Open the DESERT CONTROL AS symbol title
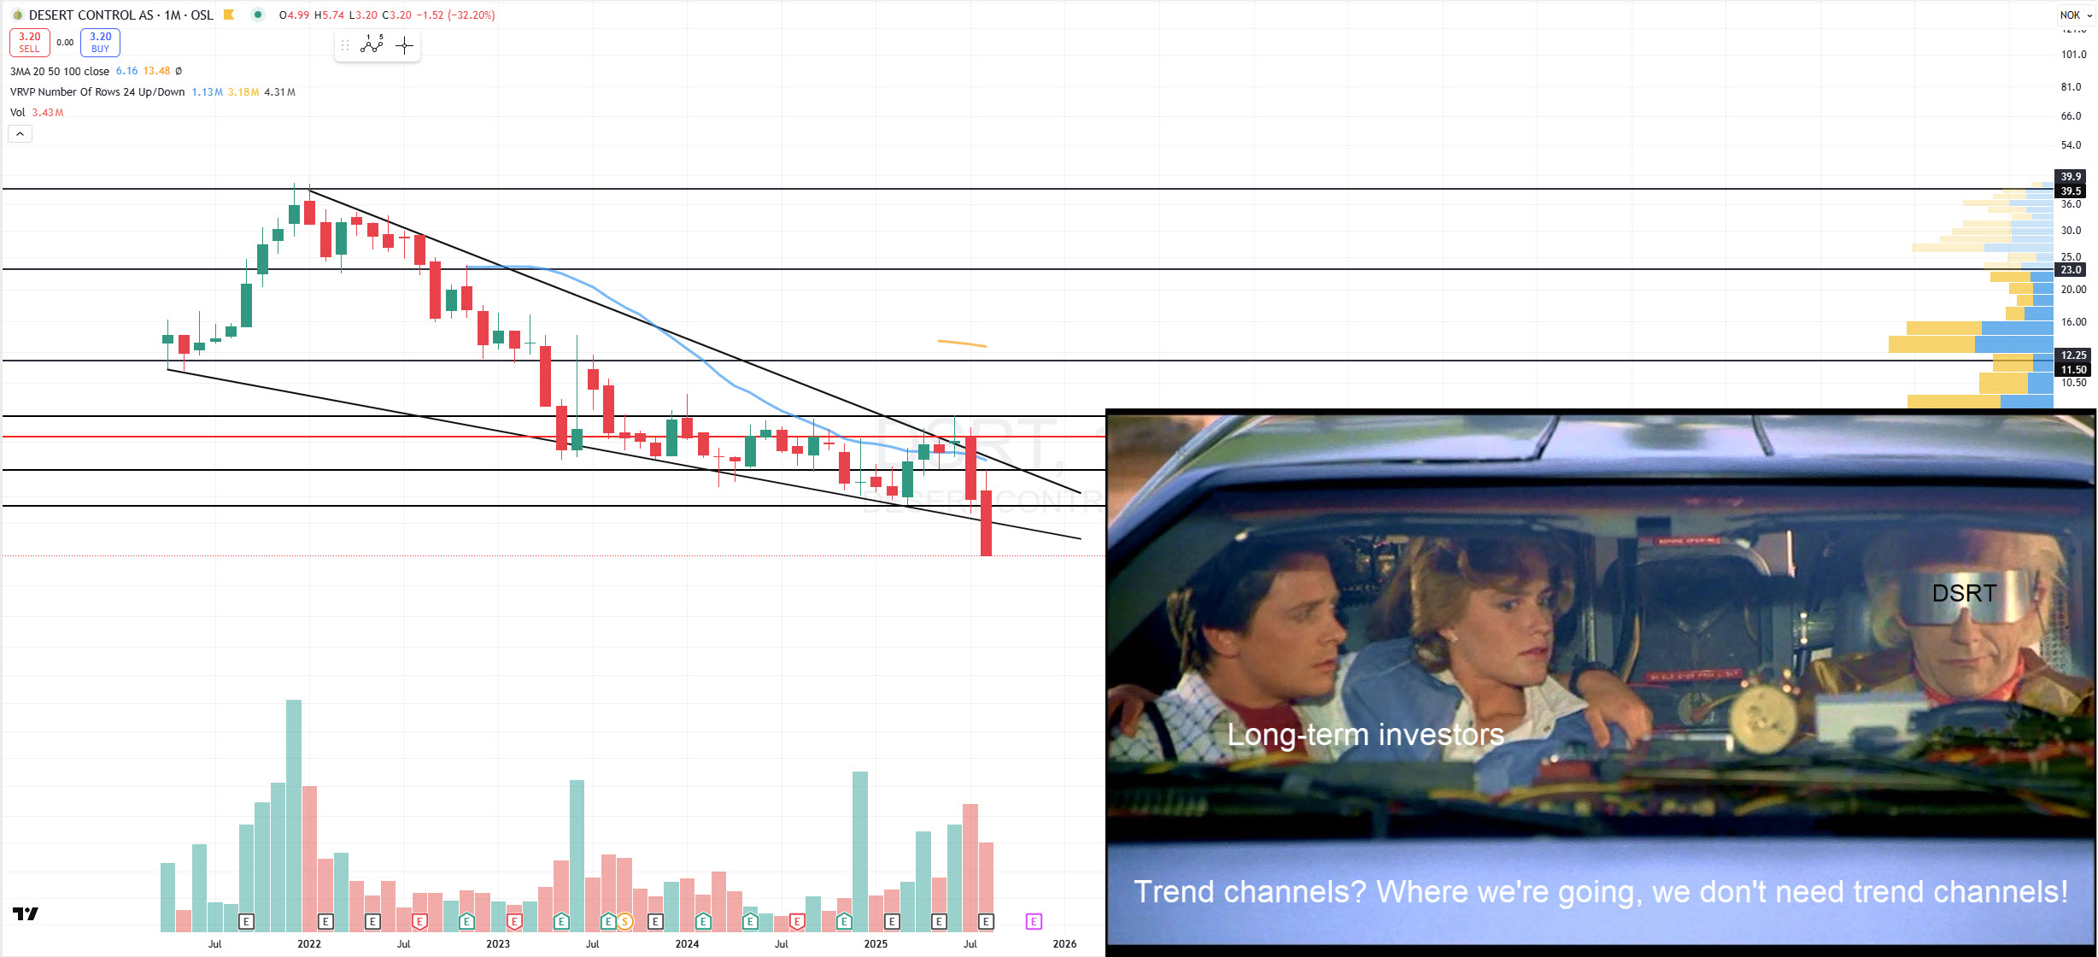This screenshot has width=2098, height=957. (120, 15)
